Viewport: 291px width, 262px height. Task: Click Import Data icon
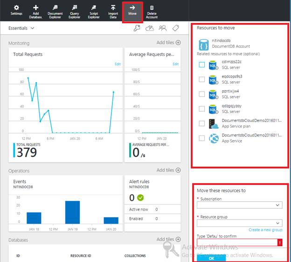point(113,7)
